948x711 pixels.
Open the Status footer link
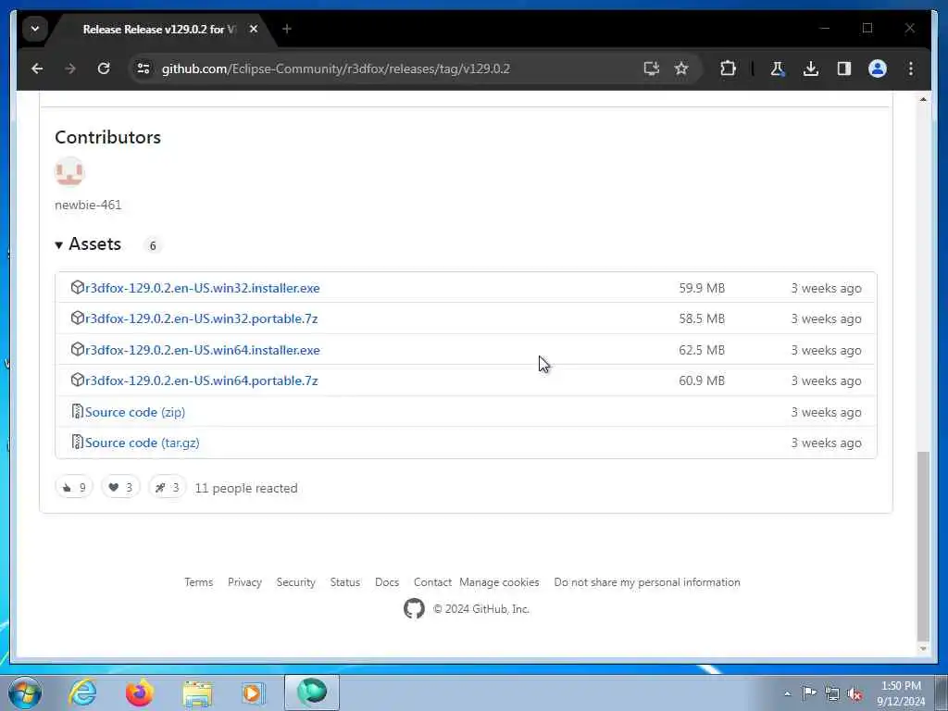point(344,582)
